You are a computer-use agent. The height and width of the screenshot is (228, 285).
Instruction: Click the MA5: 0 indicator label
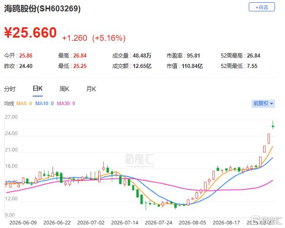click(x=24, y=103)
